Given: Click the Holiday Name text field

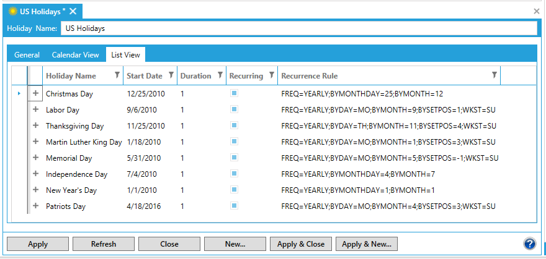Looking at the screenshot, I should (x=298, y=28).
